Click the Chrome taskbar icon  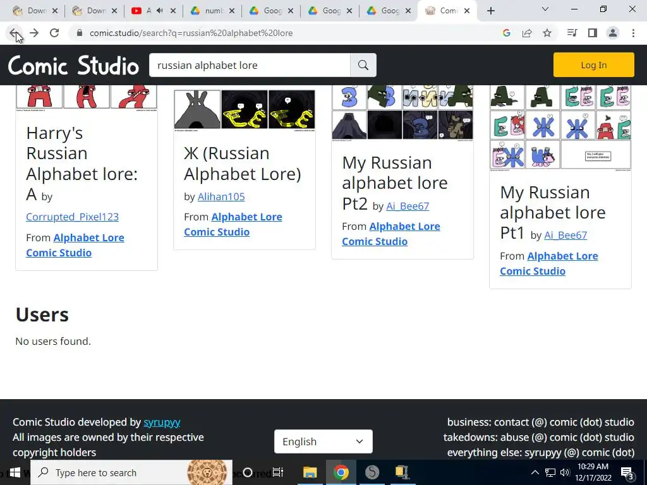tap(341, 472)
